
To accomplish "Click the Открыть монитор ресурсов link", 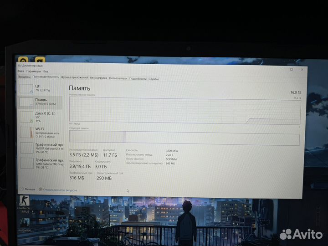I will [x=58, y=190].
